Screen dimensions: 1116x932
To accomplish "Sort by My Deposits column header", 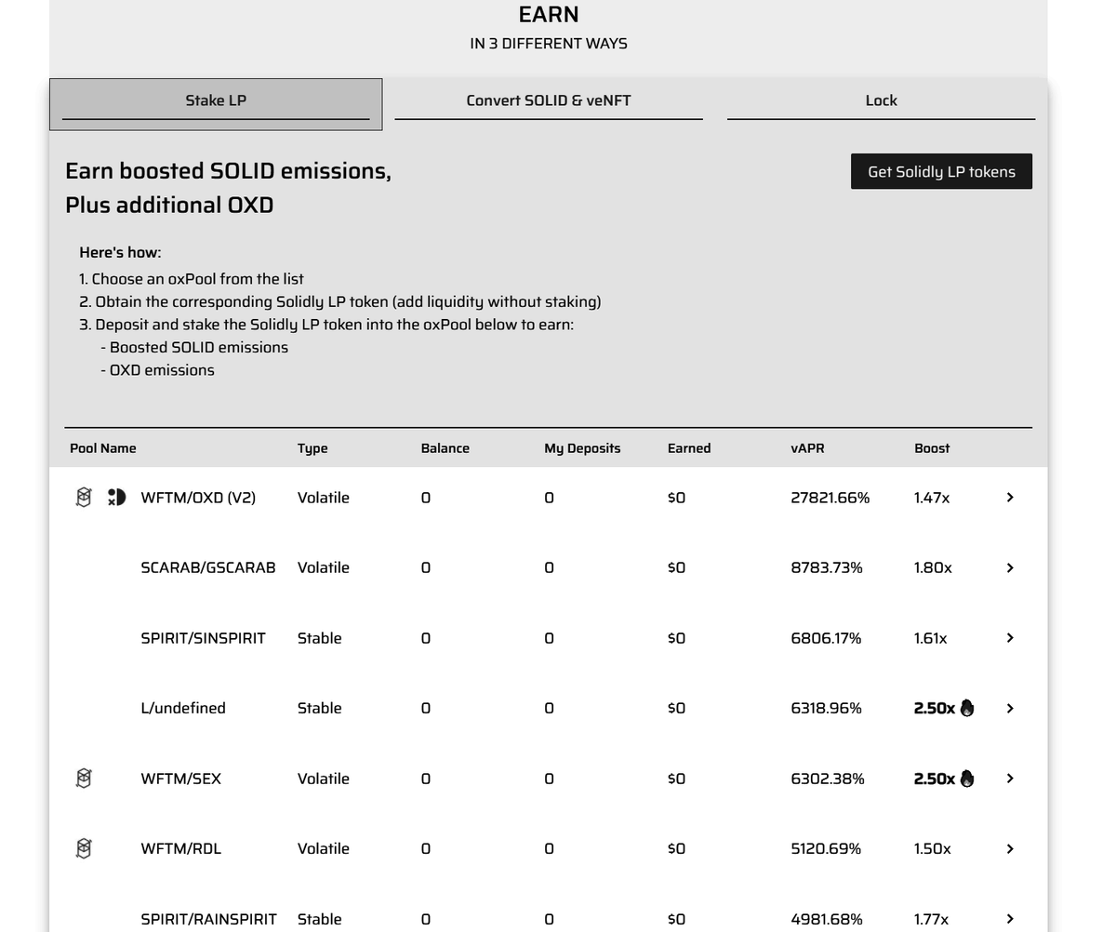I will click(582, 448).
